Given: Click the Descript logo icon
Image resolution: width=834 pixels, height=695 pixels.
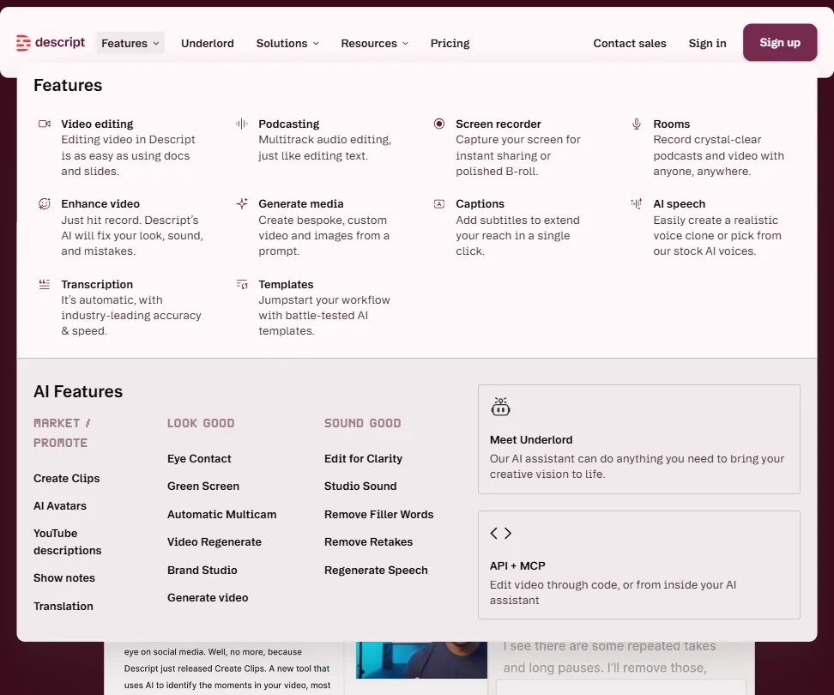Looking at the screenshot, I should pos(23,43).
